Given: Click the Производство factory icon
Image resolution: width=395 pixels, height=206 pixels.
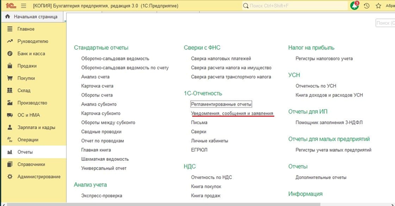Looking at the screenshot, I should coord(10,103).
